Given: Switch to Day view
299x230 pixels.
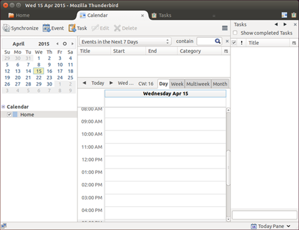Looking at the screenshot, I should pos(163,84).
